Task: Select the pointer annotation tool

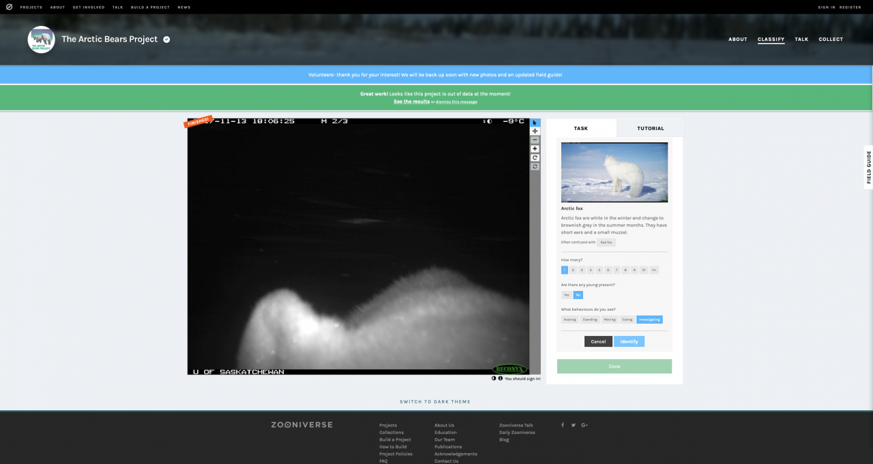Action: [535, 123]
